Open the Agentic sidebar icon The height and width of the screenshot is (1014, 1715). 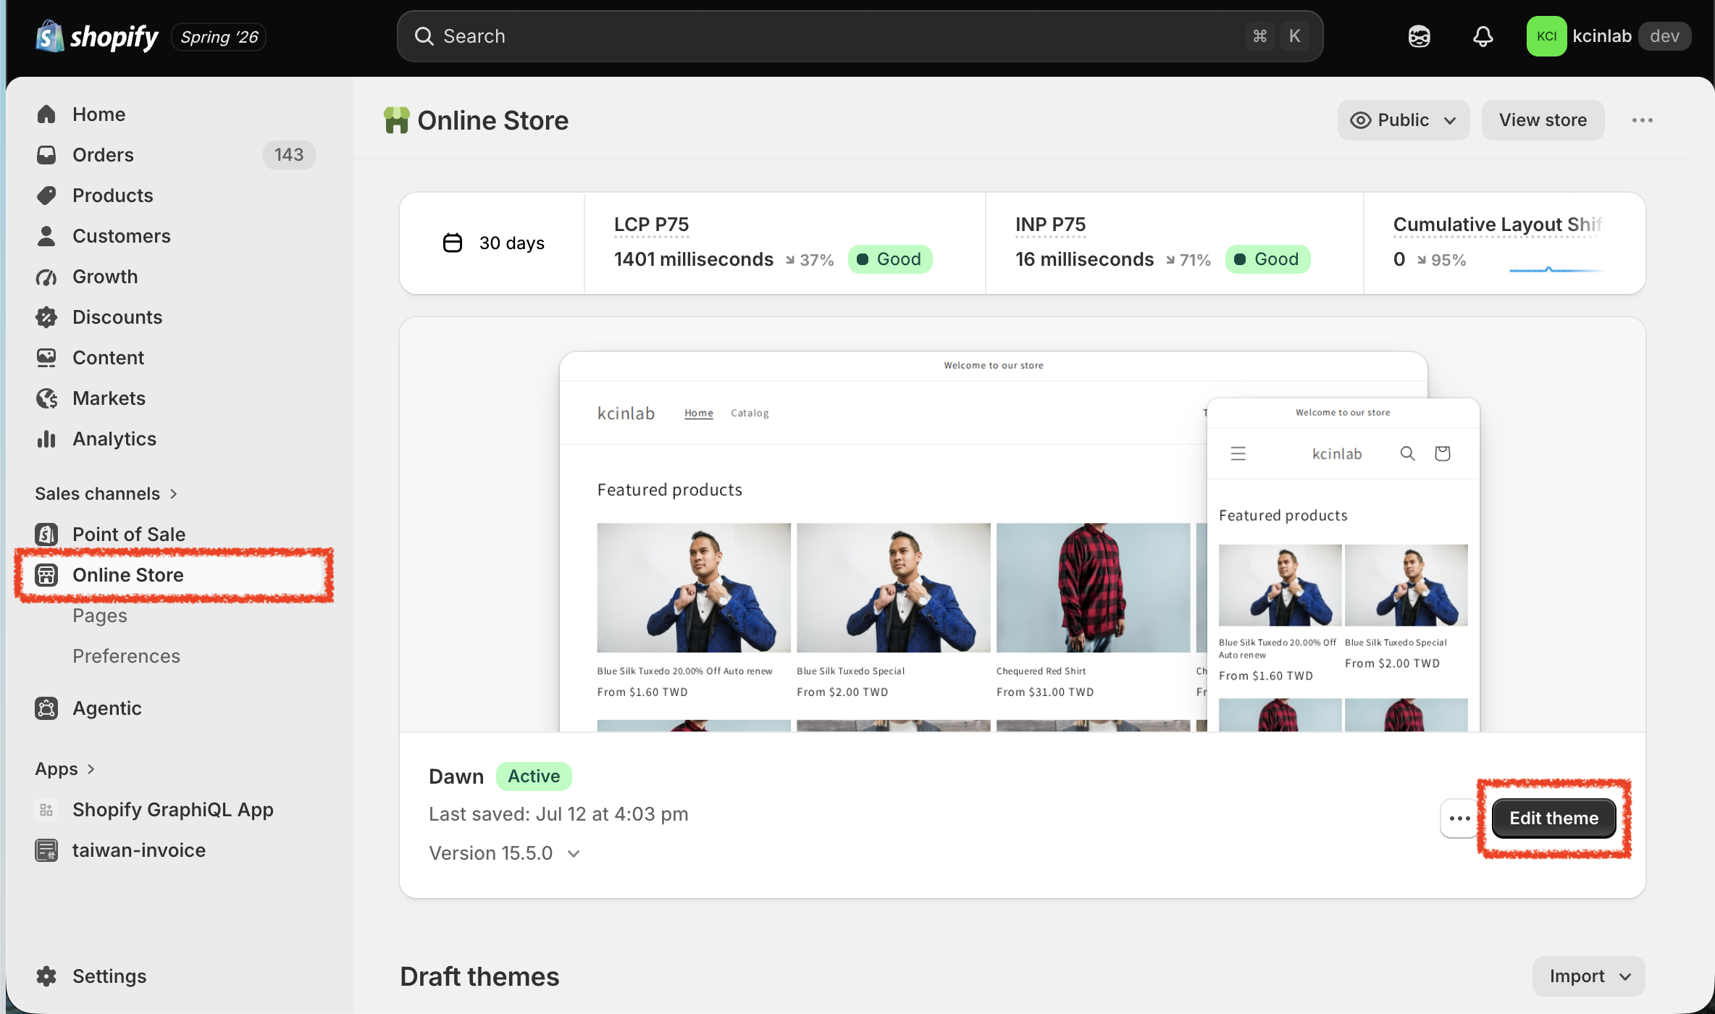(46, 708)
